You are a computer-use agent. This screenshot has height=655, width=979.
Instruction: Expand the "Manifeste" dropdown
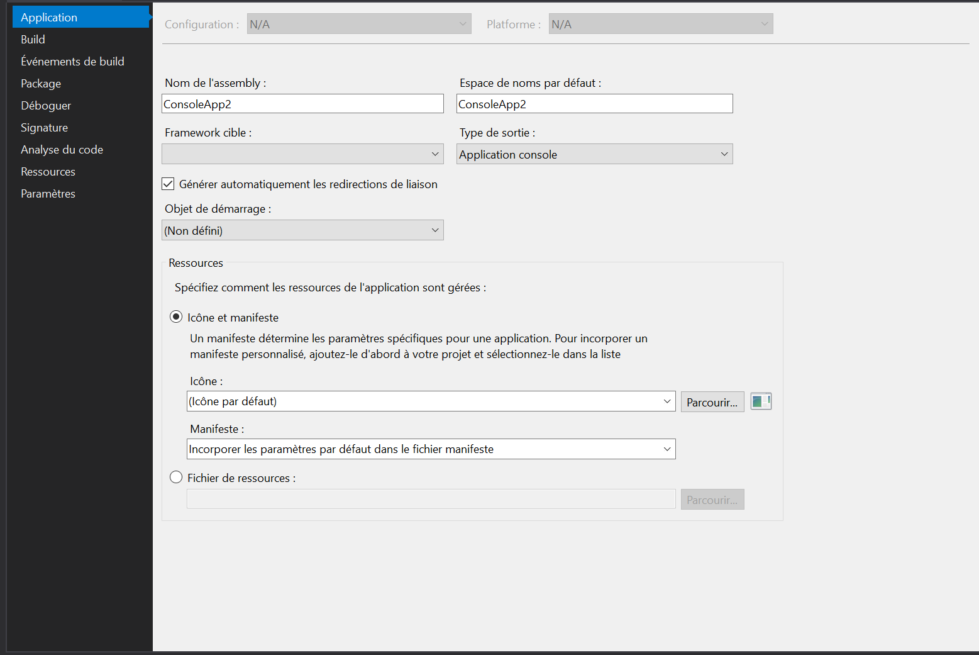click(667, 449)
